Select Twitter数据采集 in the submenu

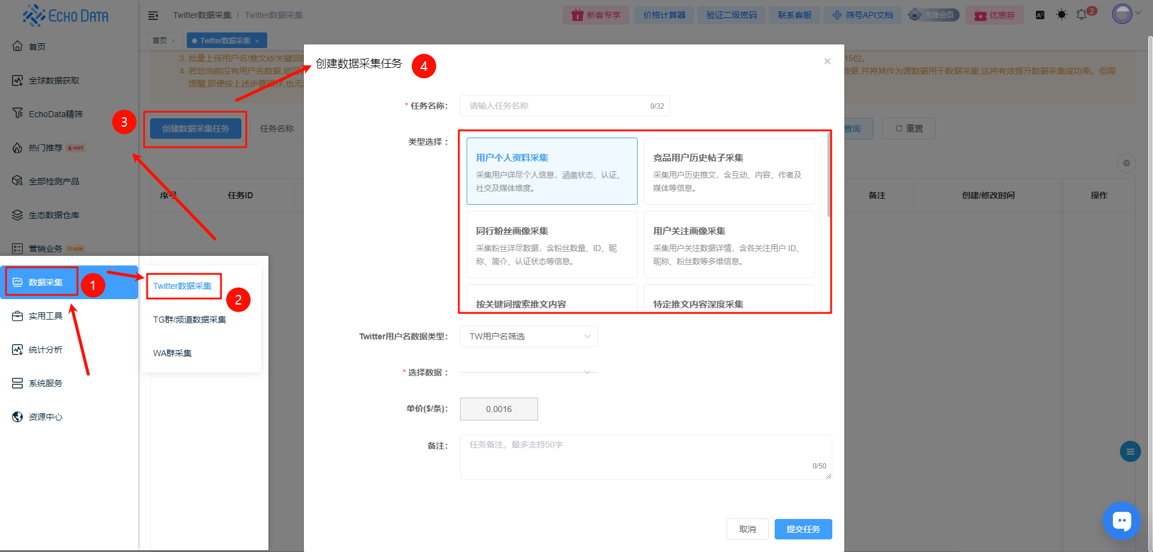click(183, 286)
